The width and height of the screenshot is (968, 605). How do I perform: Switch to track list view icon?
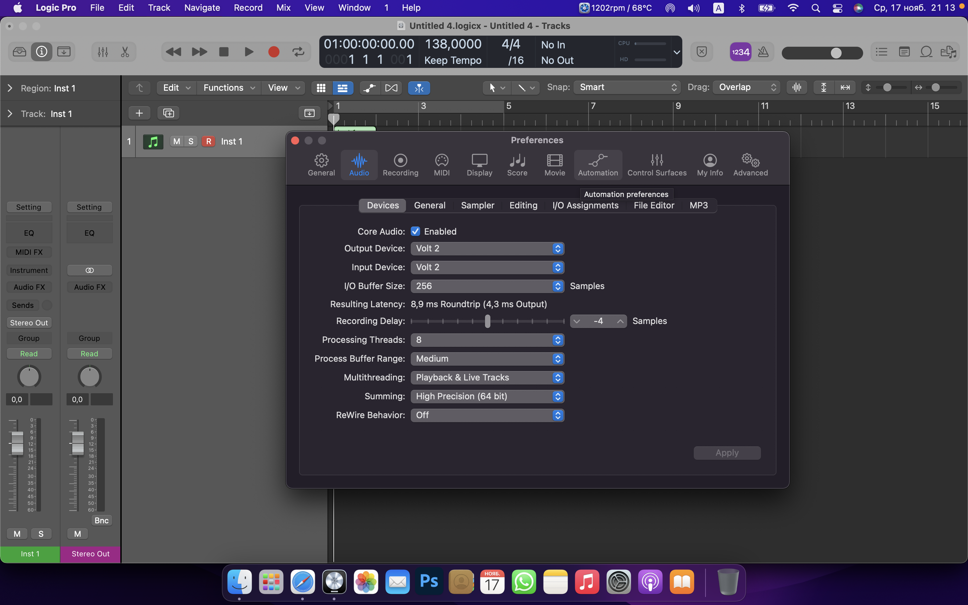click(342, 88)
